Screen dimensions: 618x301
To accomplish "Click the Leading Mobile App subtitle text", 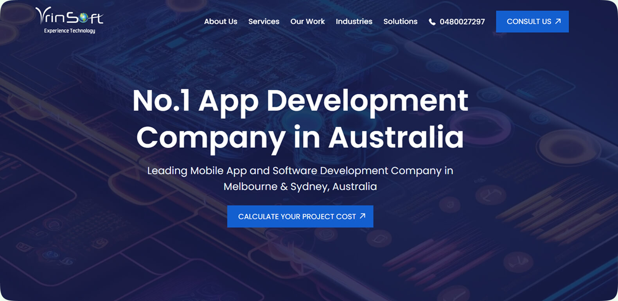I will [x=300, y=178].
